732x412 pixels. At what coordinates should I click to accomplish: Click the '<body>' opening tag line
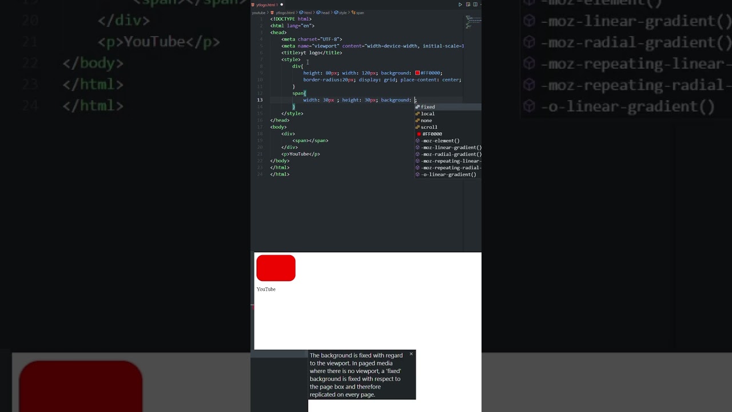(279, 127)
